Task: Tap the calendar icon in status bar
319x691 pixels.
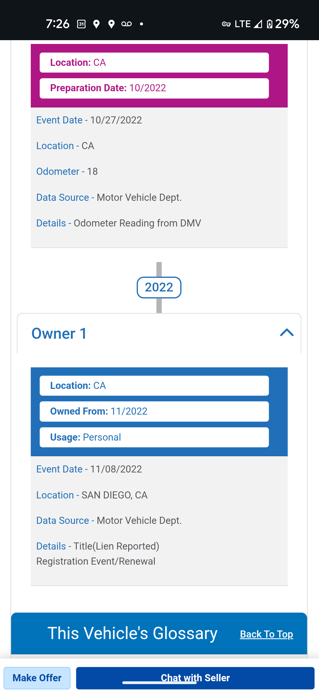Action: click(81, 24)
